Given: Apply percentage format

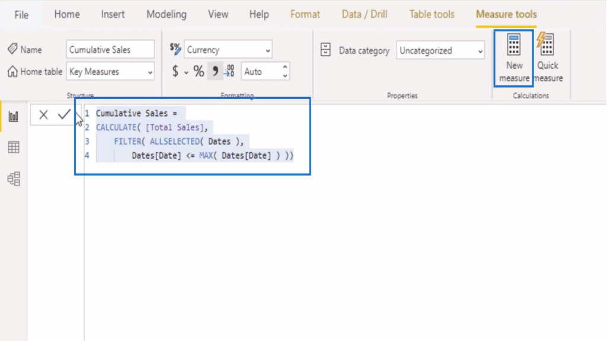Looking at the screenshot, I should [199, 71].
